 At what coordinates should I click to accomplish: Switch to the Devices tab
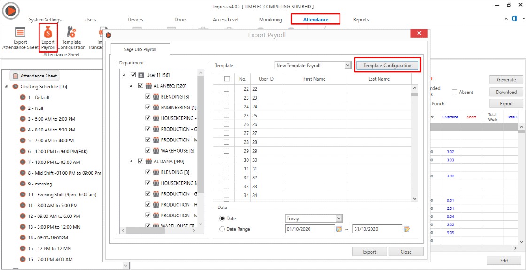coord(136,19)
